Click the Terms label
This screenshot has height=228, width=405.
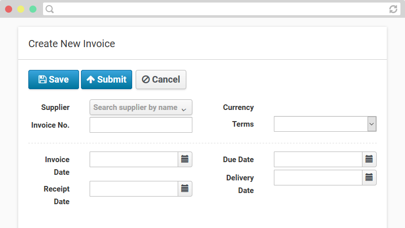tap(243, 124)
